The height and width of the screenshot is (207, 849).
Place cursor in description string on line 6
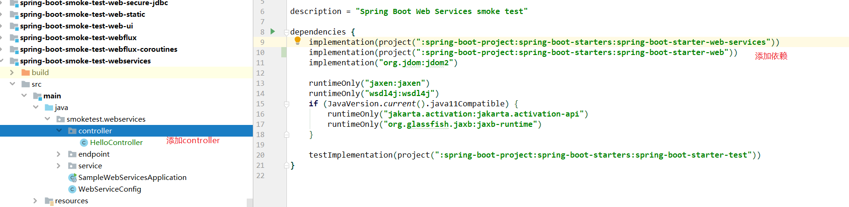[x=441, y=11]
